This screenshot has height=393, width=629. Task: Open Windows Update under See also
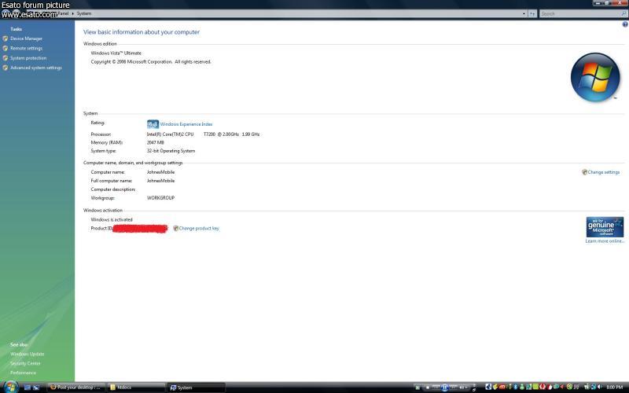tap(28, 354)
